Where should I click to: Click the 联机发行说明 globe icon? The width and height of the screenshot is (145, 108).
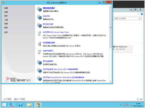pyautogui.click(x=39, y=25)
